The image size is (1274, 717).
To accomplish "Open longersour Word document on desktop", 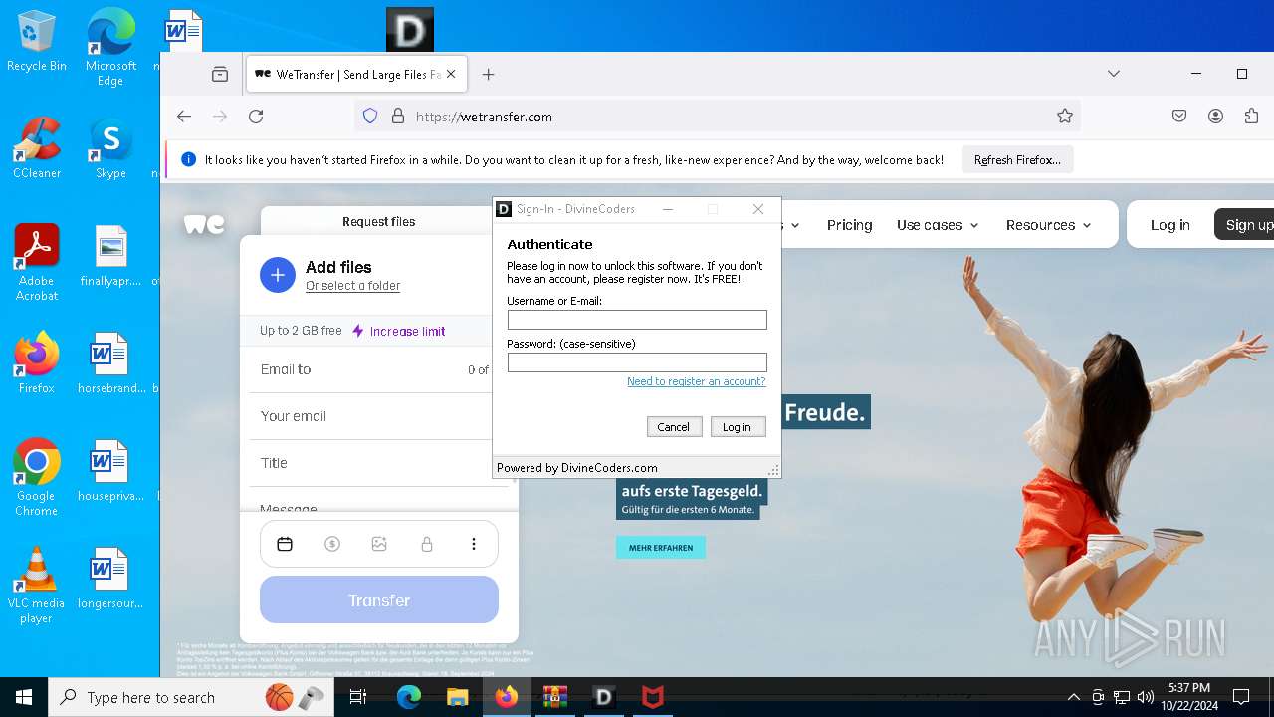I will 110,578.
